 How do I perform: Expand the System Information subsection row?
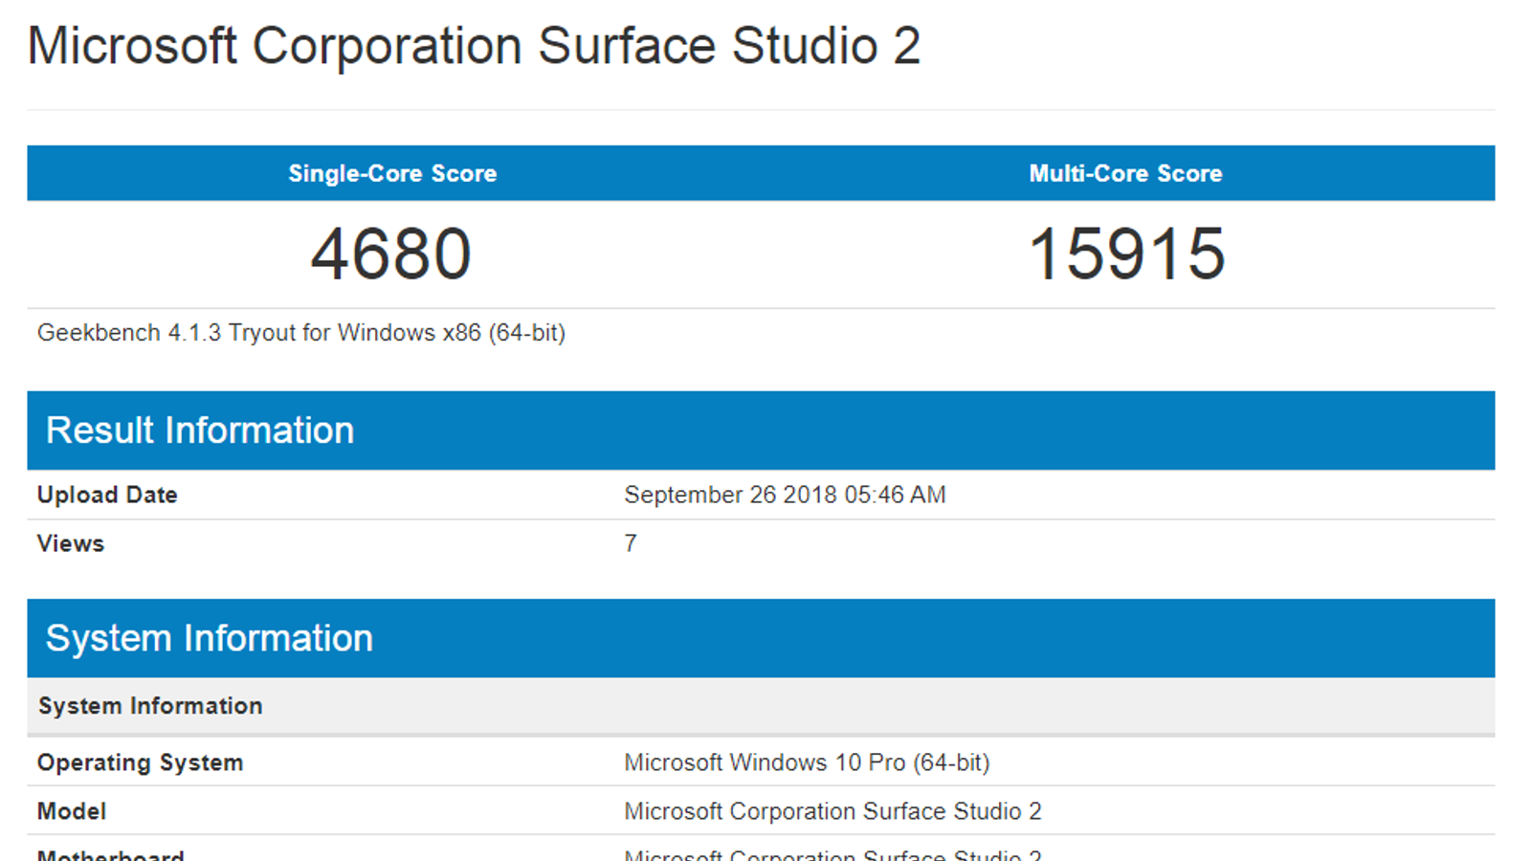click(150, 705)
